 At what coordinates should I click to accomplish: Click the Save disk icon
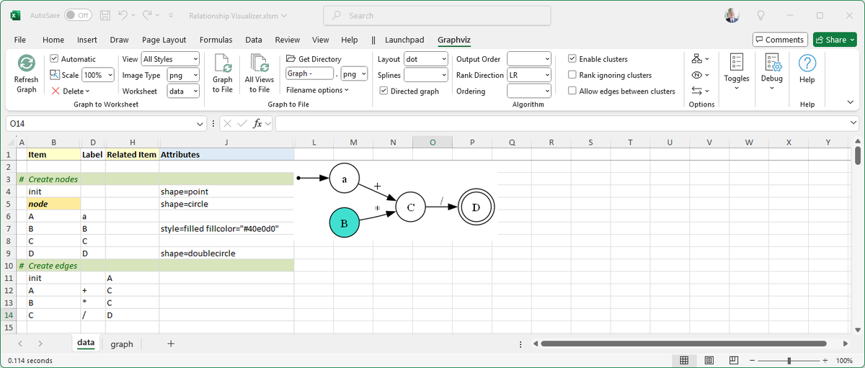105,15
